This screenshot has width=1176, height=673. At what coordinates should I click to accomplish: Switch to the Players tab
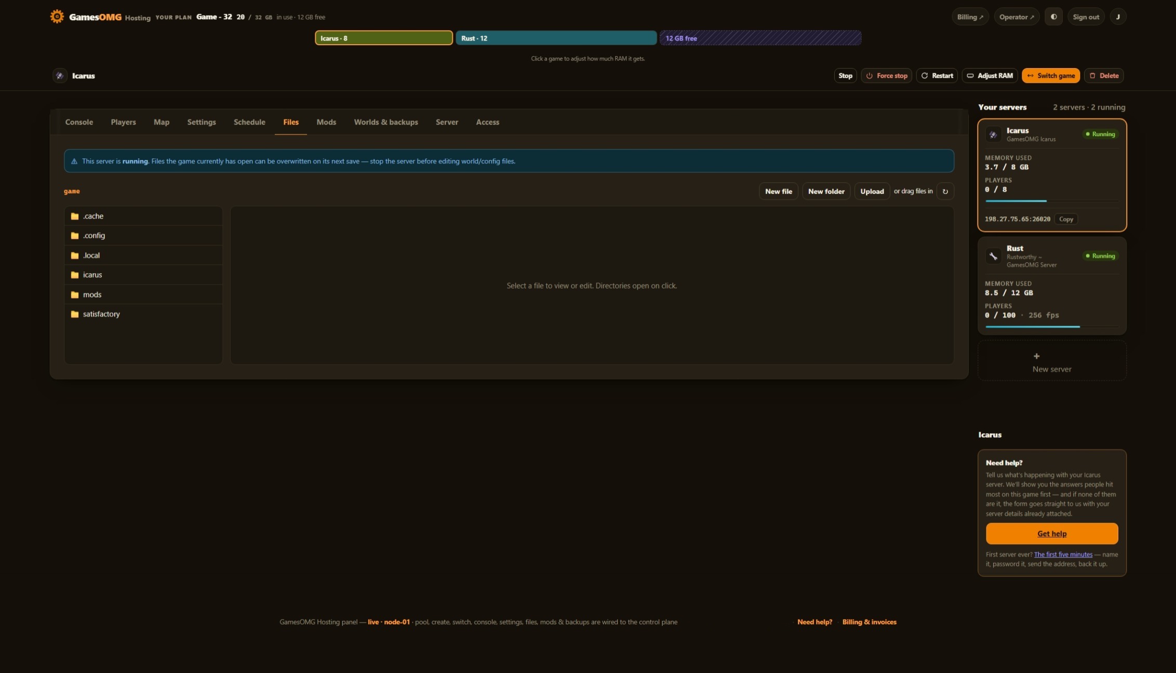(123, 122)
